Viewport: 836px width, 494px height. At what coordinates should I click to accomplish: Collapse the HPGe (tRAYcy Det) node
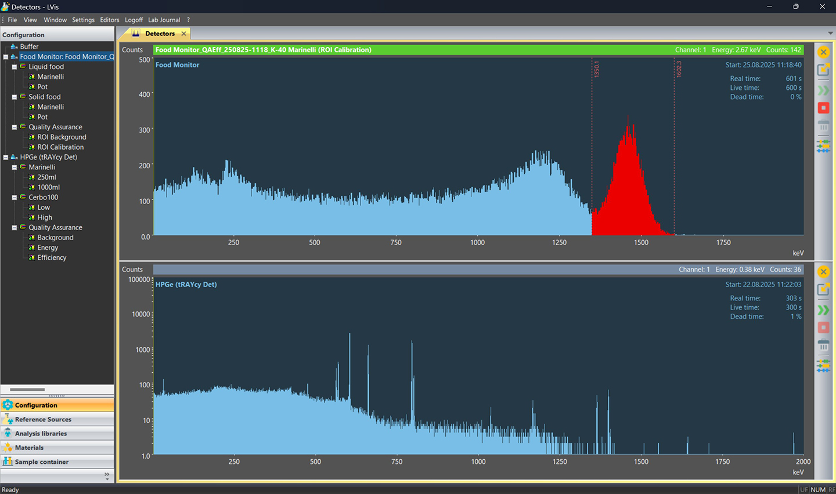point(6,157)
